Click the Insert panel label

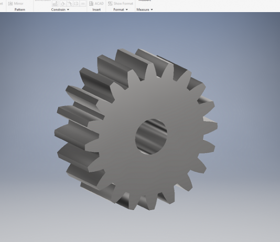click(x=96, y=9)
